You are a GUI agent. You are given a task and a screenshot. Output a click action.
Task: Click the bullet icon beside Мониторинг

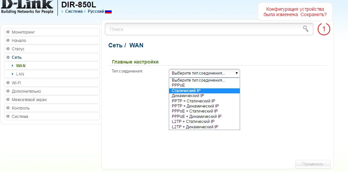click(8, 32)
